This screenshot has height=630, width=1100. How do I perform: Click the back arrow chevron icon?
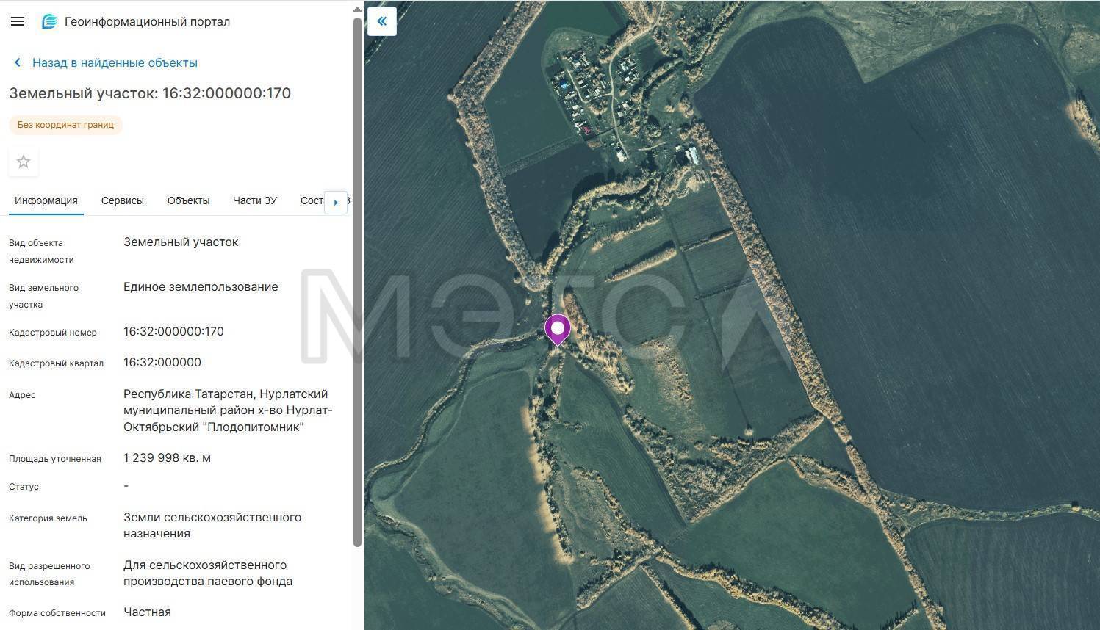click(x=18, y=63)
